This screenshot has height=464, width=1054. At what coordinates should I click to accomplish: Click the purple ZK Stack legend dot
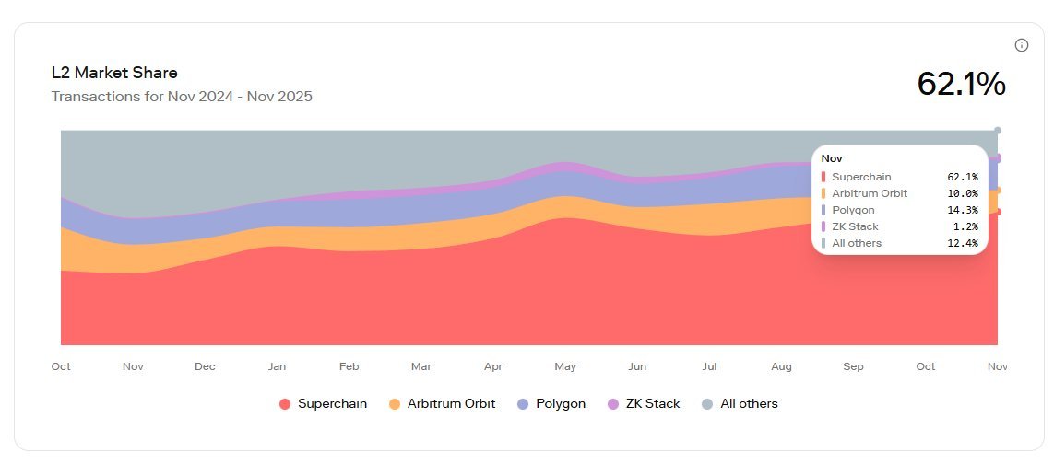(613, 404)
